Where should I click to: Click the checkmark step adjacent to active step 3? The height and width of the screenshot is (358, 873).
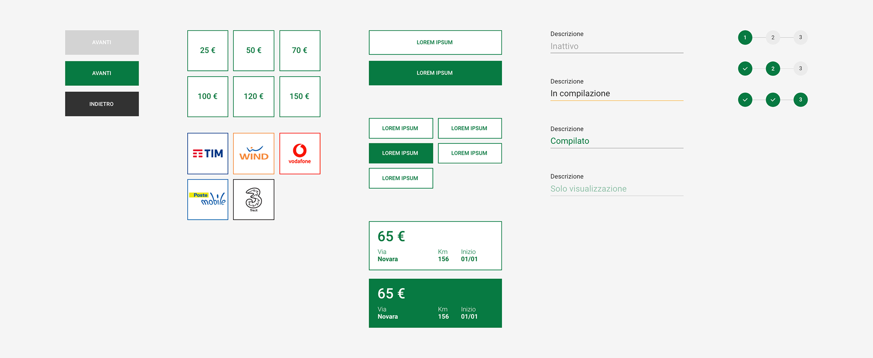[773, 100]
